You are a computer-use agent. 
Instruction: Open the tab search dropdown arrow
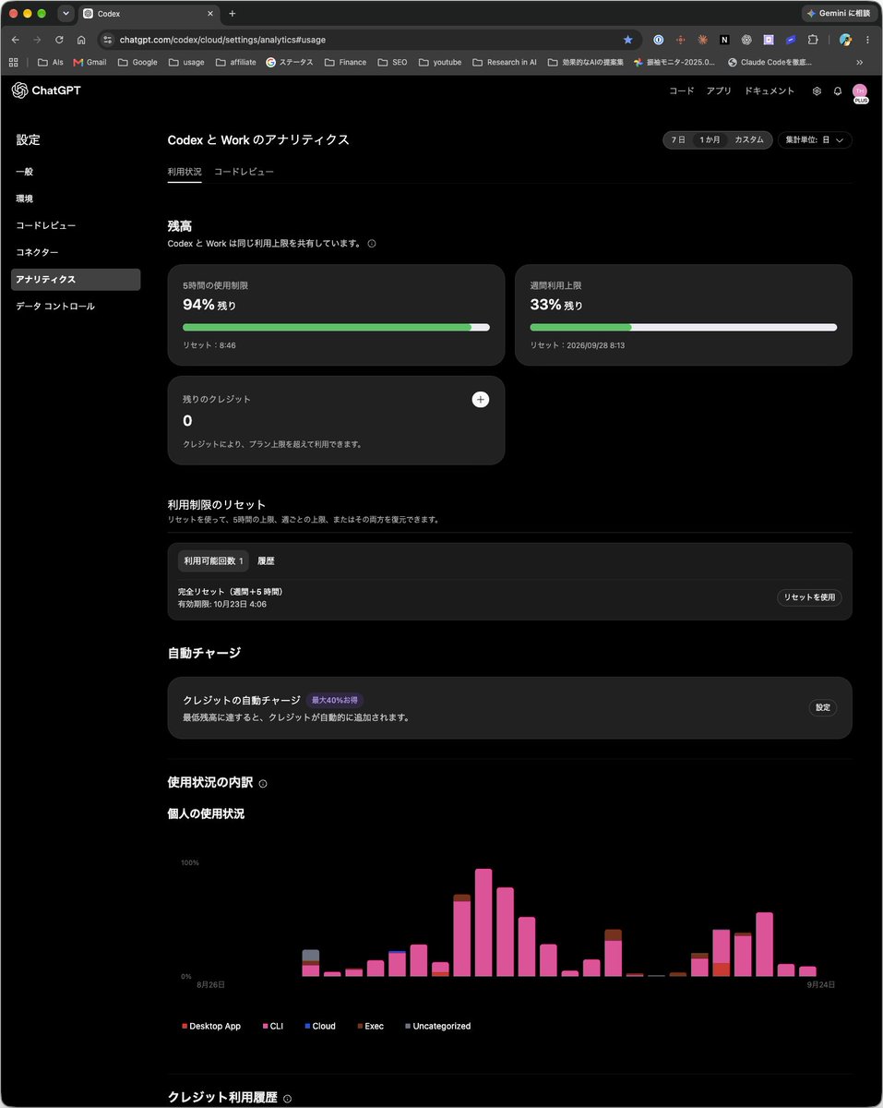coord(66,14)
